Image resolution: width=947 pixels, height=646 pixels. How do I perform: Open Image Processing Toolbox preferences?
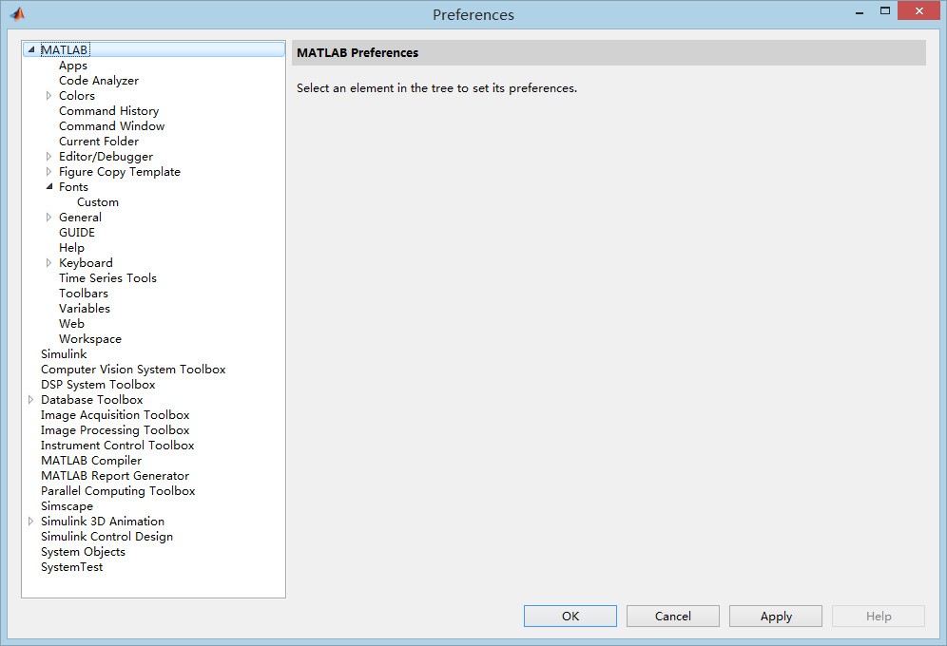[x=115, y=430]
